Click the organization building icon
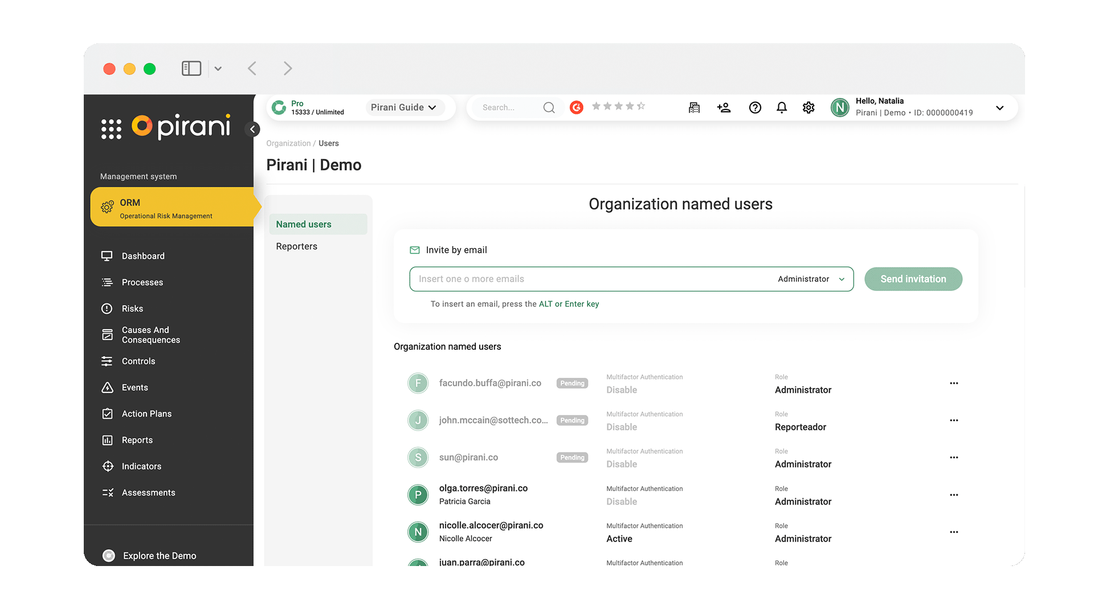Screen dimensions: 1094x615 click(694, 108)
